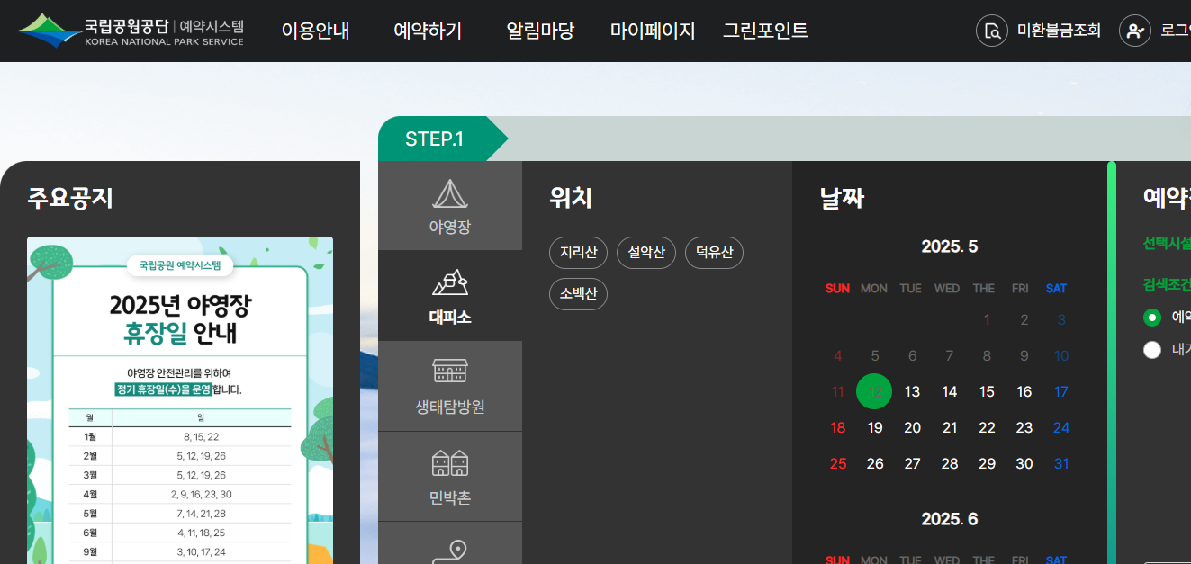The height and width of the screenshot is (564, 1191).
Task: Select the 예약 radio button
Action: pos(1153,318)
